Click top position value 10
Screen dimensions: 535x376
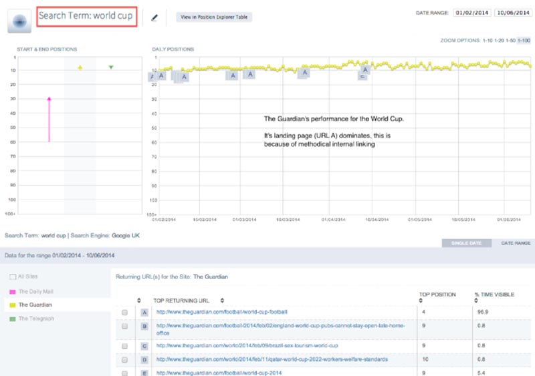tap(425, 359)
